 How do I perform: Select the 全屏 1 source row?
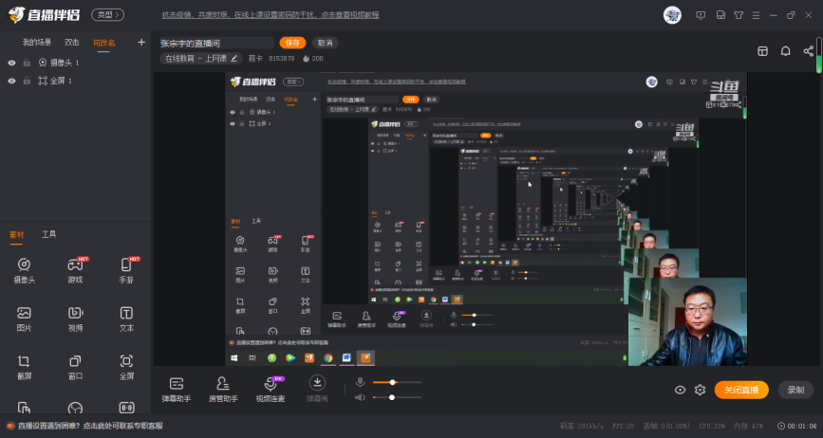[76, 82]
